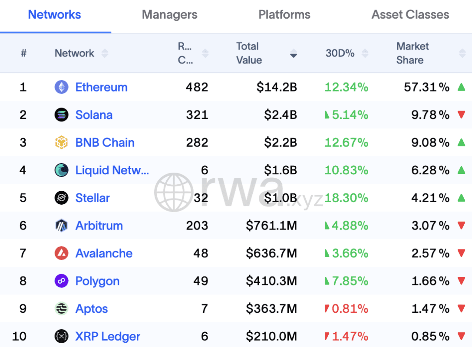Image resolution: width=472 pixels, height=347 pixels.
Task: Sort by Market Share column arrows
Action: 462,53
